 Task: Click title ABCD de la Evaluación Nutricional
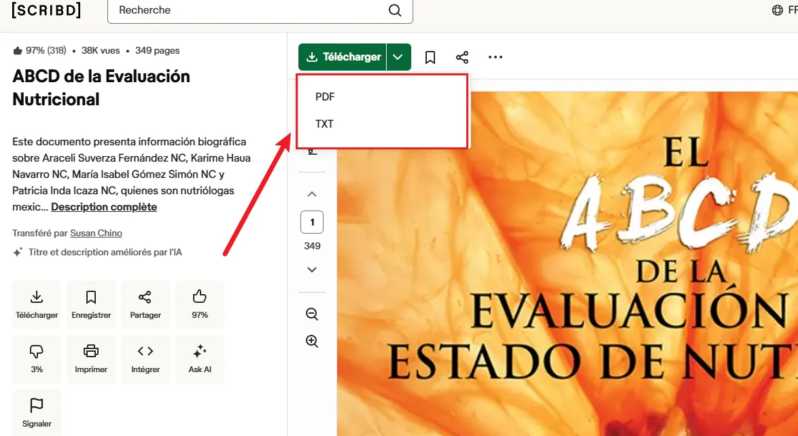click(101, 88)
